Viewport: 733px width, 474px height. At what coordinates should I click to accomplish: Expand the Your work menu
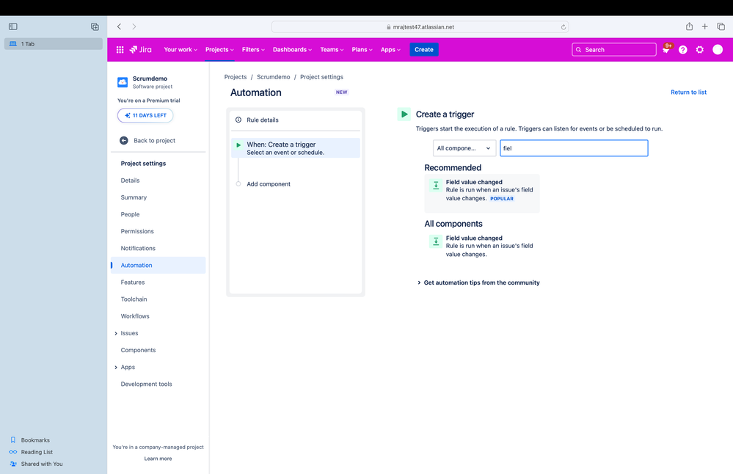(x=180, y=50)
